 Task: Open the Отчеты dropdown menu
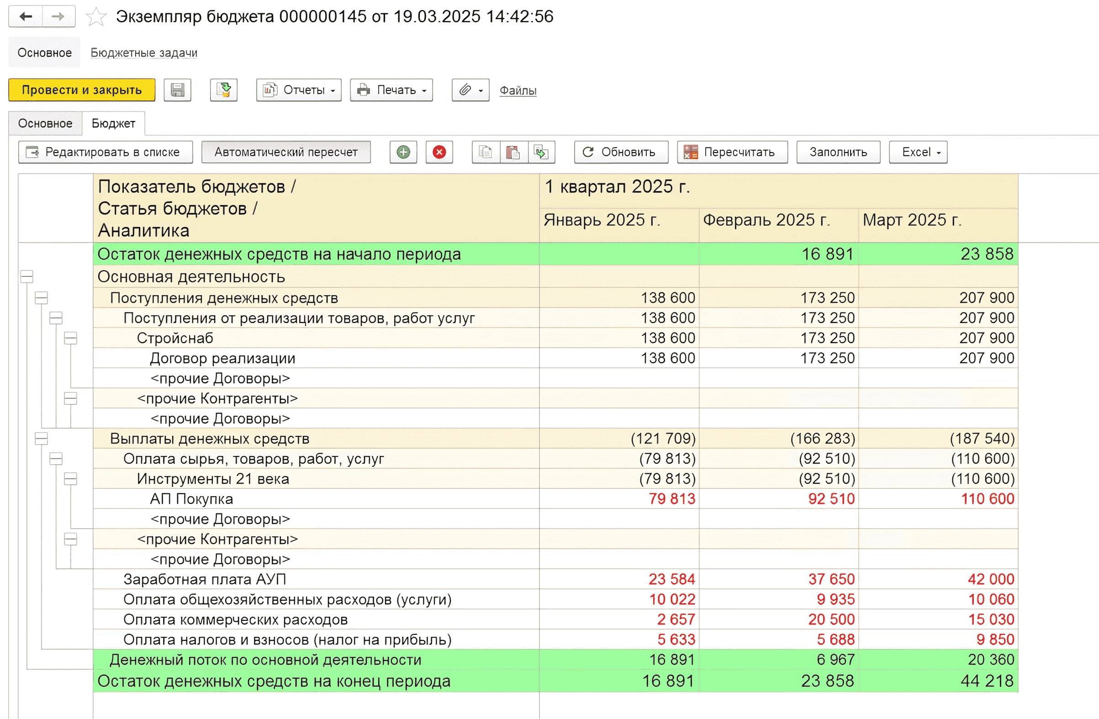[299, 90]
